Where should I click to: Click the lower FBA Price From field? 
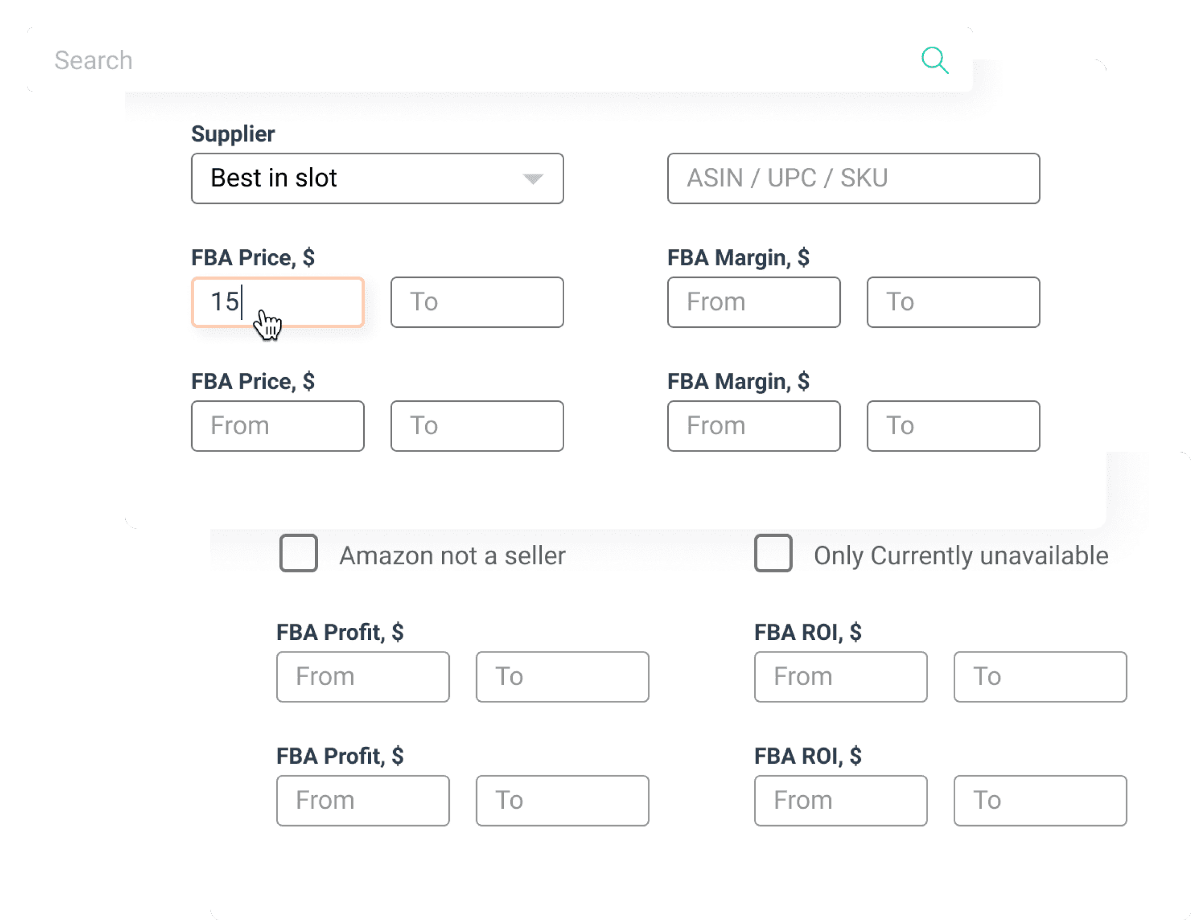[277, 426]
